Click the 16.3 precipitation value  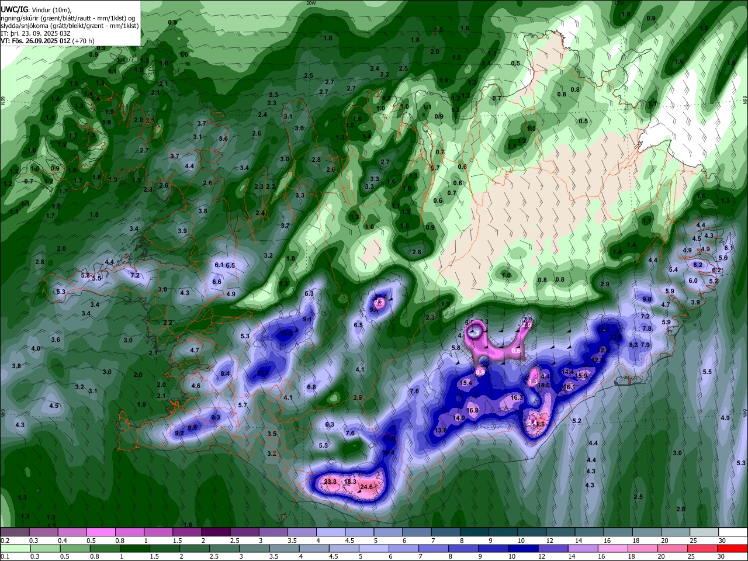517,397
